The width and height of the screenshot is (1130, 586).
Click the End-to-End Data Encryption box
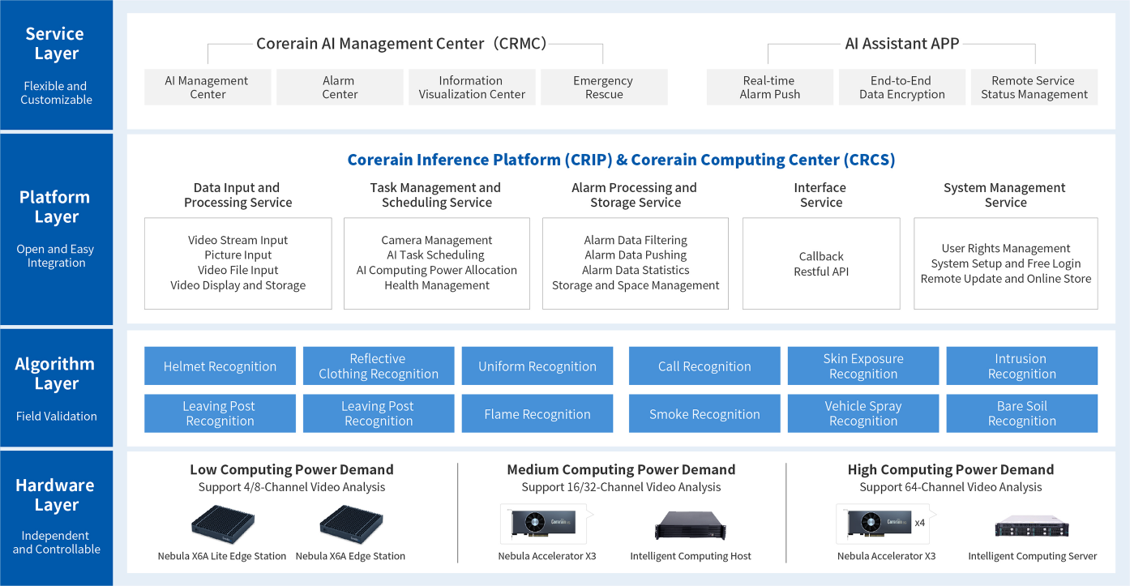tap(902, 88)
